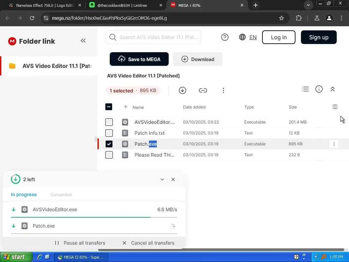Minimize the transfers panel with chevron
The height and width of the screenshot is (262, 349).
coord(162,179)
